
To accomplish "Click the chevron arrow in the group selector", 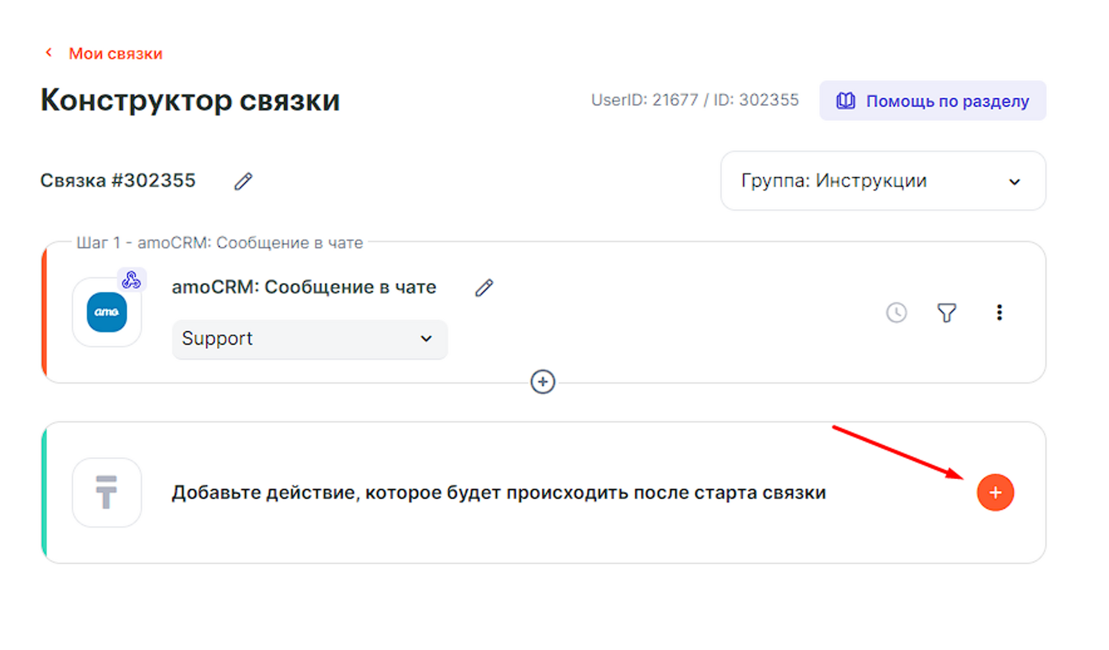I will coord(1014,182).
